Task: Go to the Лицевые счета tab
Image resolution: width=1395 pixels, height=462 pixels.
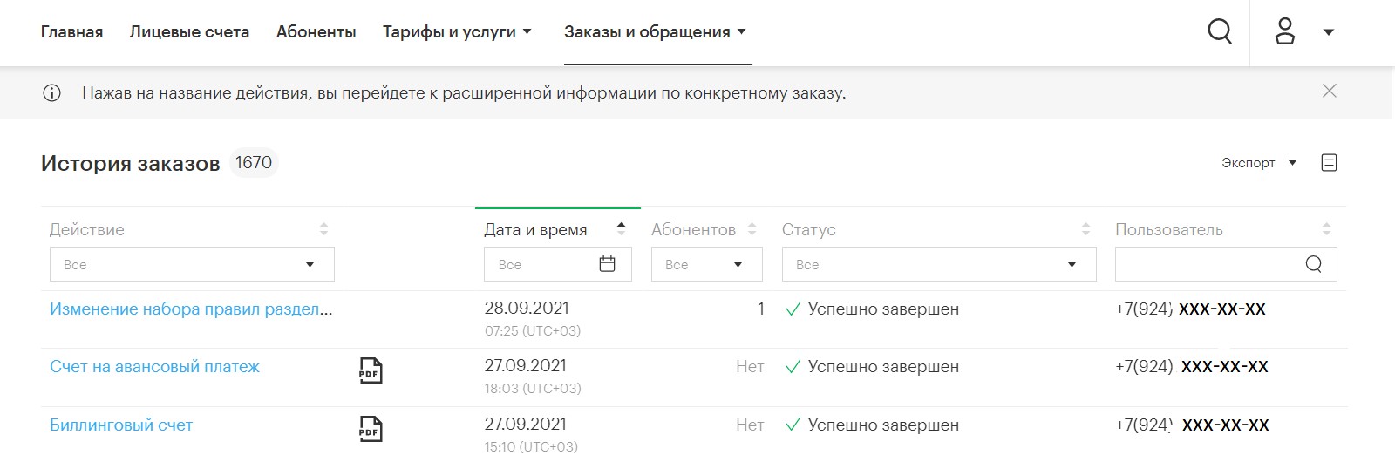Action: point(189,32)
